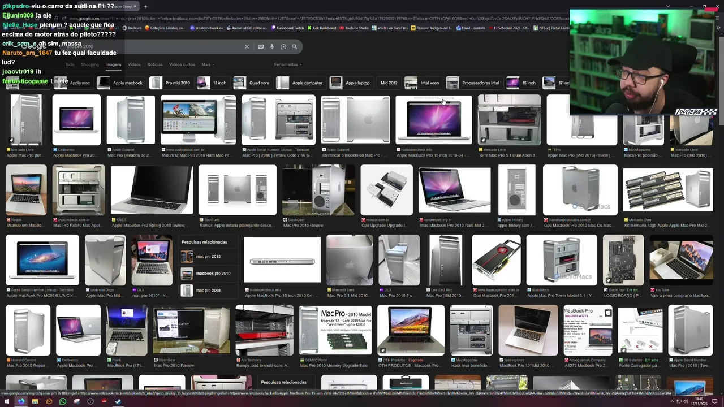Filter by the Intel xeon chip
The image size is (724, 407).
click(x=423, y=83)
